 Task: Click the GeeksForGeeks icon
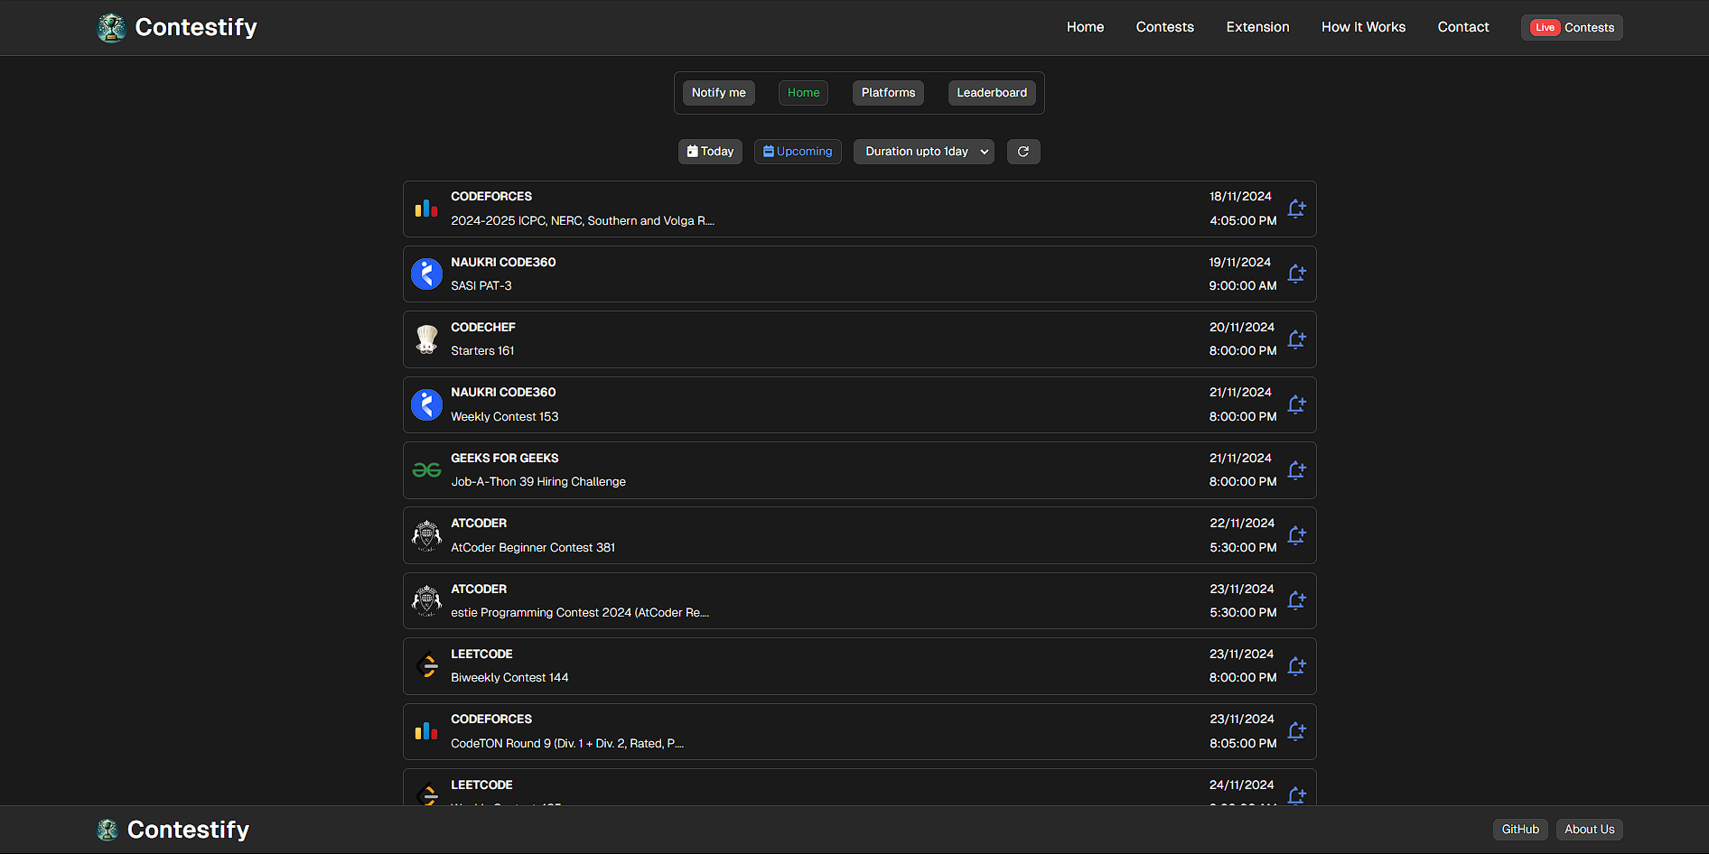(x=425, y=469)
